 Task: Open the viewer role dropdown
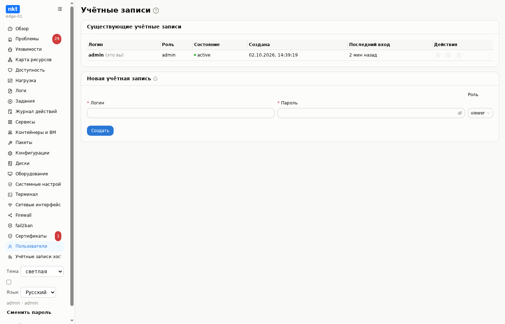480,113
